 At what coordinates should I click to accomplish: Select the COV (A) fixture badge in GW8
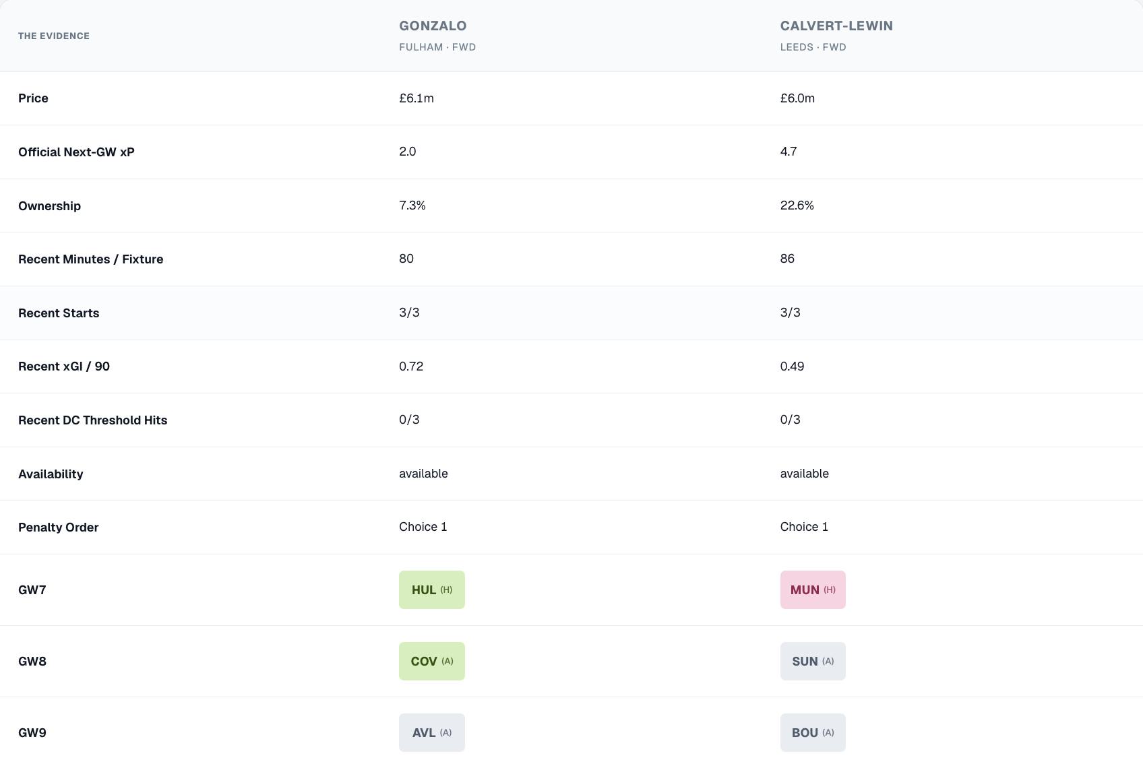coord(432,661)
